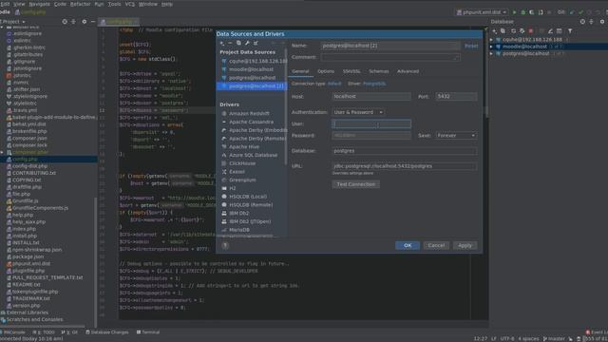Switch to the General tab

pyautogui.click(x=300, y=71)
